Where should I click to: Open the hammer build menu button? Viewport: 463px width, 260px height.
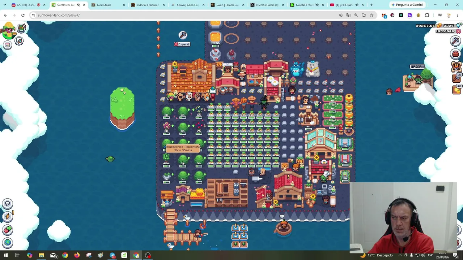tap(455, 41)
